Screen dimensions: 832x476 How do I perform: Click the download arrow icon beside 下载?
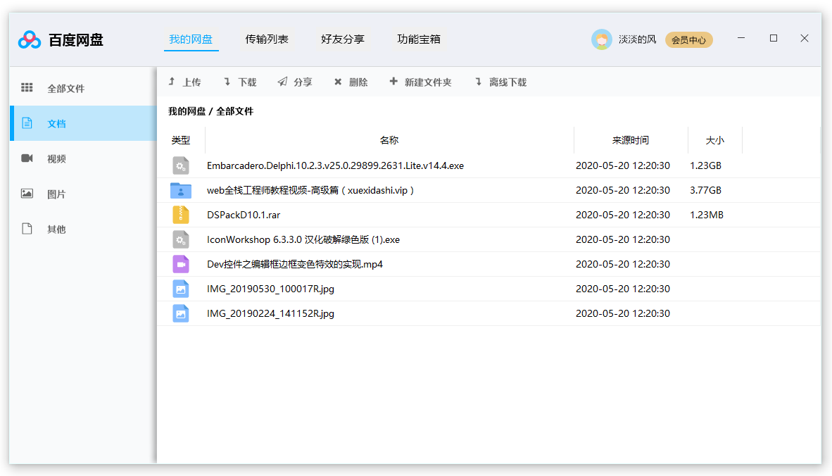[227, 82]
